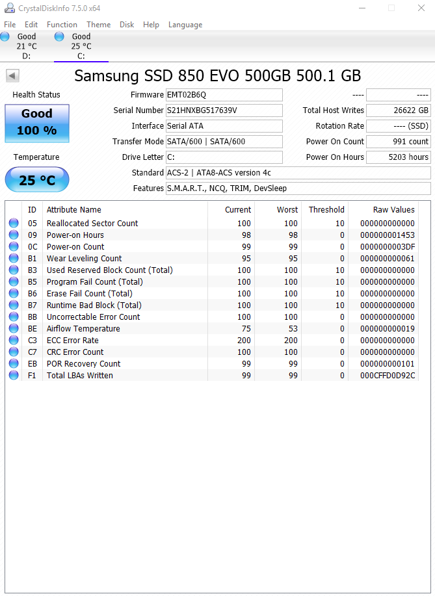The image size is (435, 596).
Task: Click status orb for POR Recovery Count
Action: pyautogui.click(x=14, y=363)
